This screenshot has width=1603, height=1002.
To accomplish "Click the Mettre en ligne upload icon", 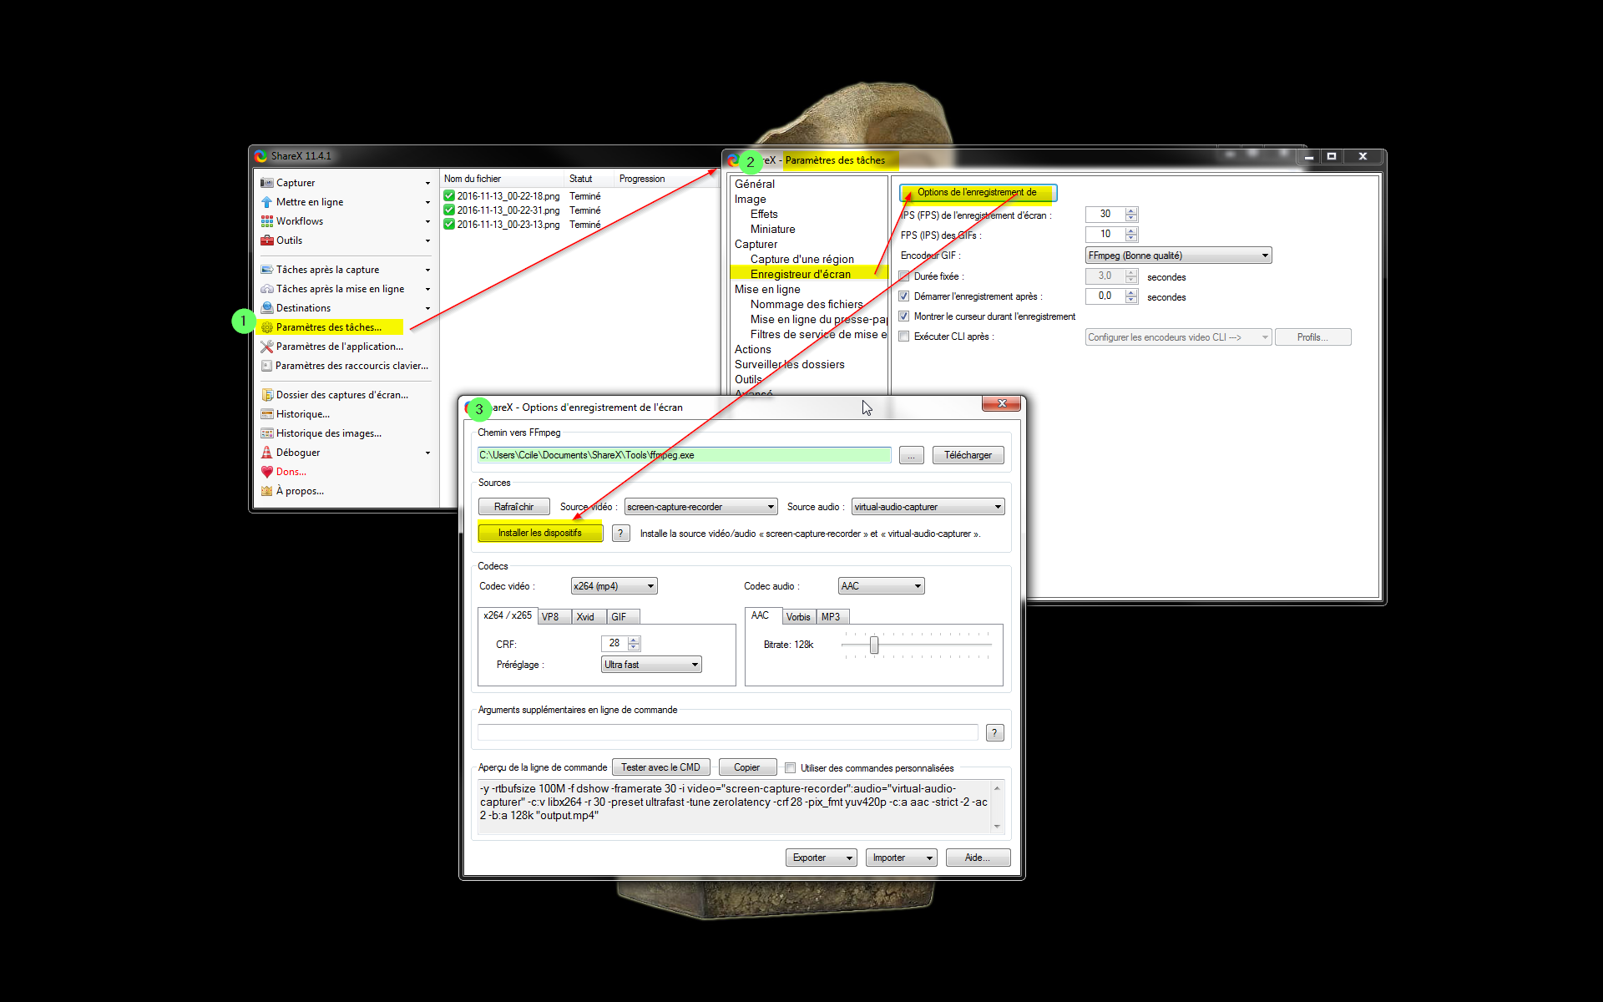I will click(266, 202).
